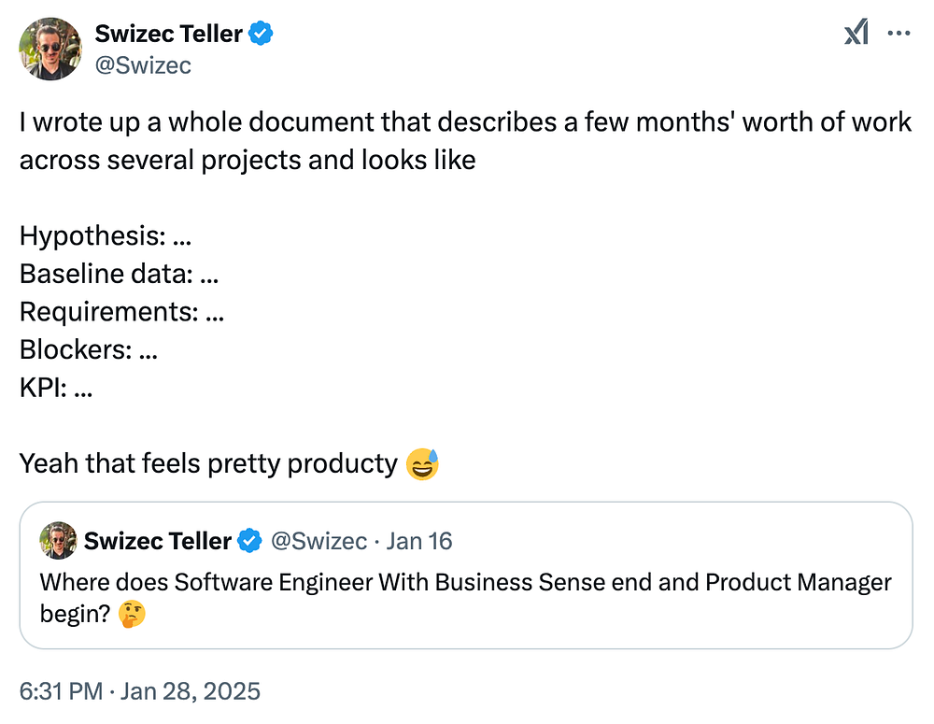
Task: Open the large profile avatar of the tweet author
Action: click(50, 49)
